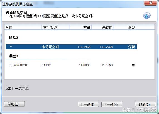Image resolution: width=159 pixels, height=114 pixels.
Task: Click the 磁盘2 group header
Action: click(x=13, y=38)
